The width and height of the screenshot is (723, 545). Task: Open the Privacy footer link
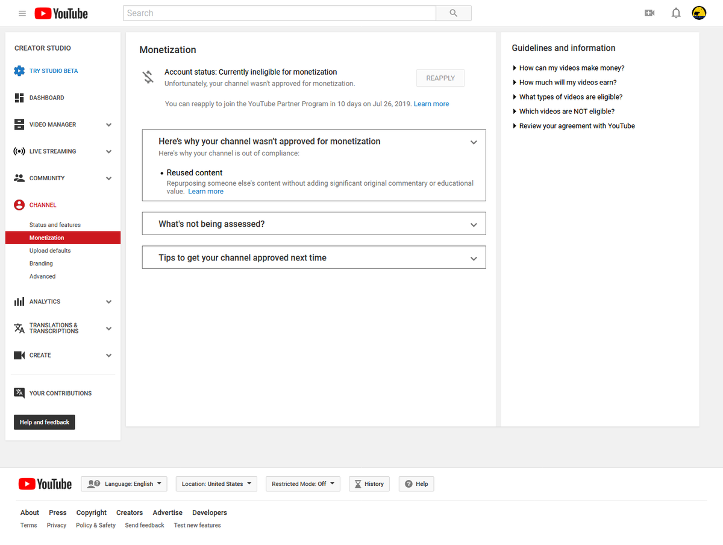tap(57, 525)
